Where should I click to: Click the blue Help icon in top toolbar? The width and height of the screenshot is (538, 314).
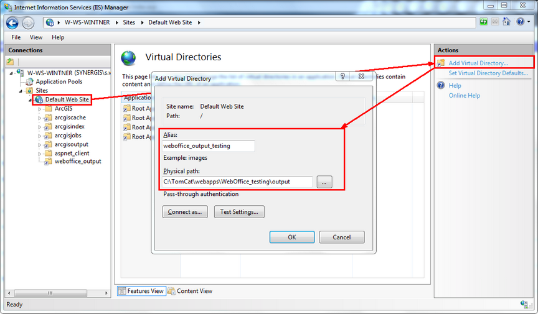pos(521,22)
